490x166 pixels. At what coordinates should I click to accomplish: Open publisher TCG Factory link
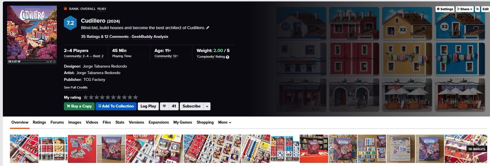click(94, 80)
